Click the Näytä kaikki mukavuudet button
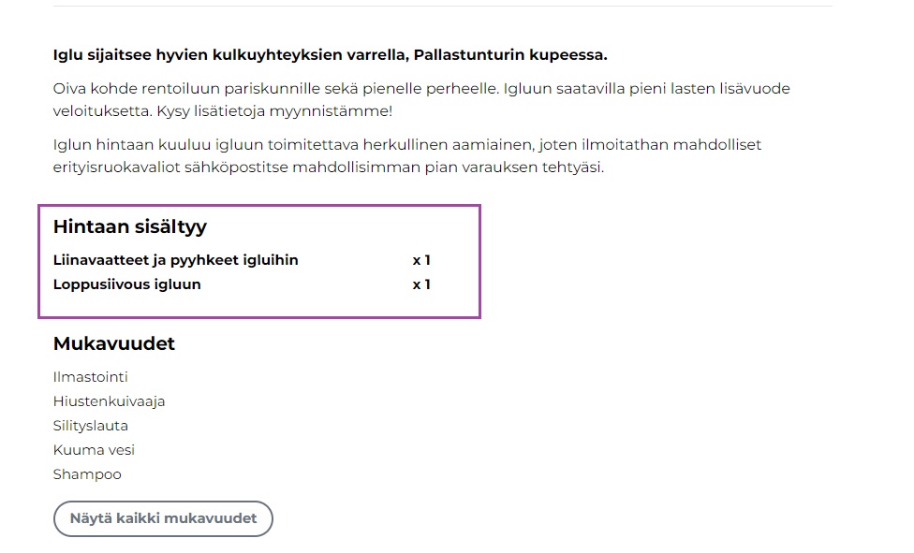The width and height of the screenshot is (914, 553). tap(163, 518)
